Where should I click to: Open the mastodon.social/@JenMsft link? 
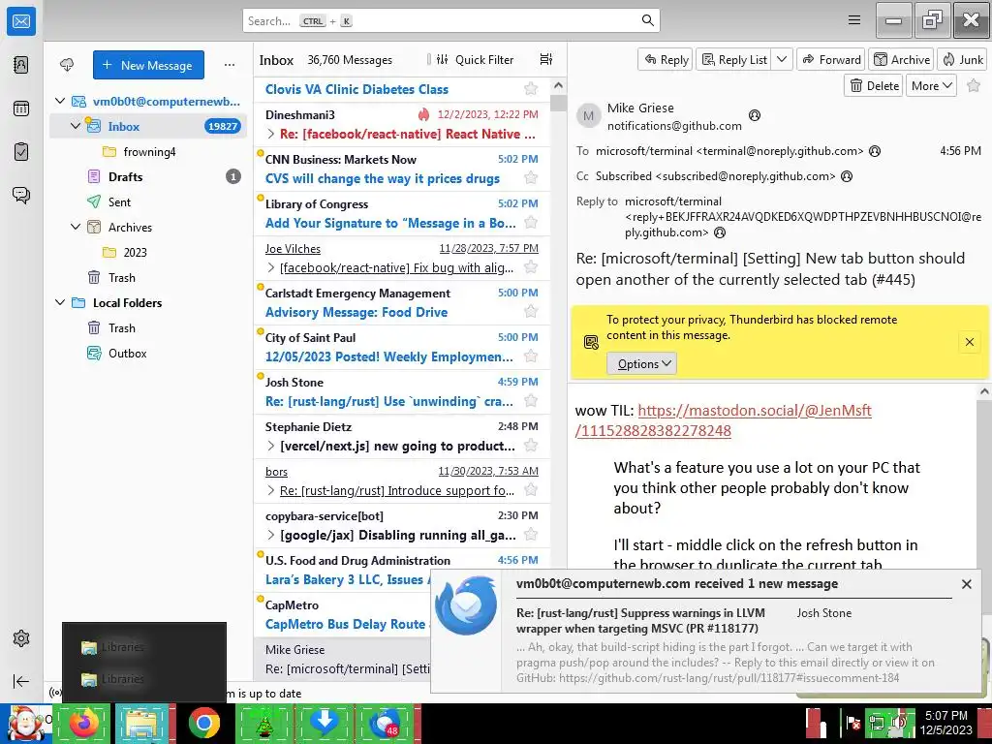723,420
